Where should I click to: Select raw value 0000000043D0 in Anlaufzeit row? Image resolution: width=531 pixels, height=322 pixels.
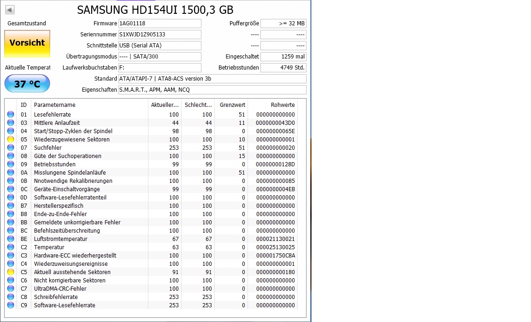click(275, 123)
